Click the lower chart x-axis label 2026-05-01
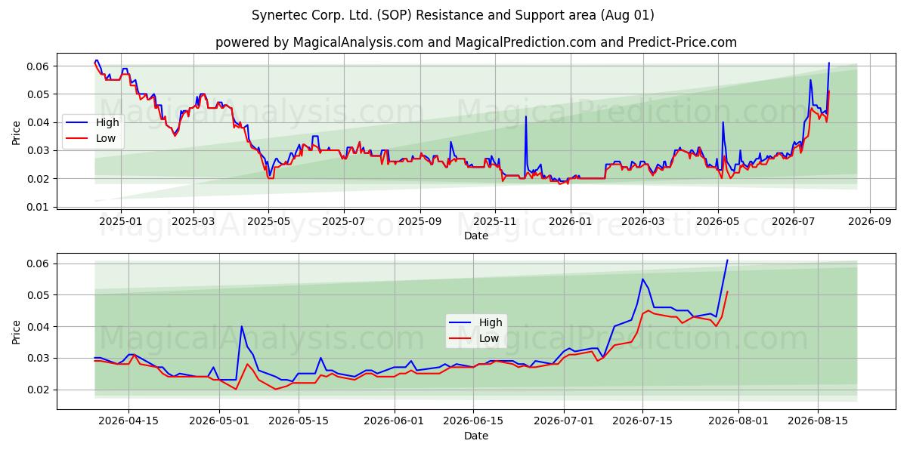Viewport: 907px width, 453px height. [220, 422]
